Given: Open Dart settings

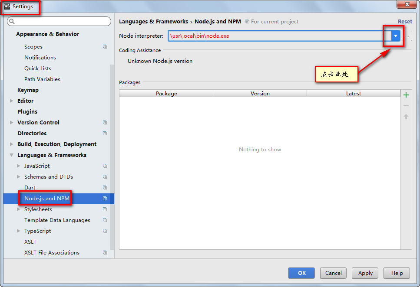Looking at the screenshot, I should click(30, 187).
